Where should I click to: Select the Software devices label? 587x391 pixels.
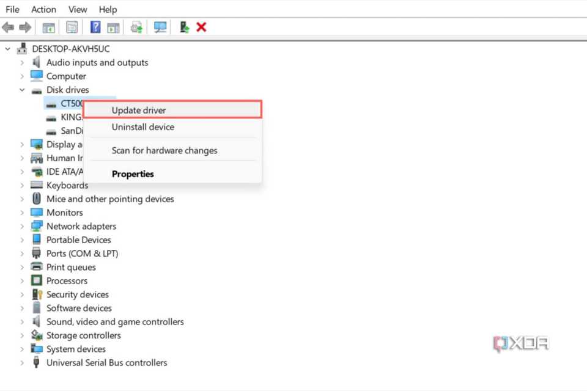pos(79,308)
